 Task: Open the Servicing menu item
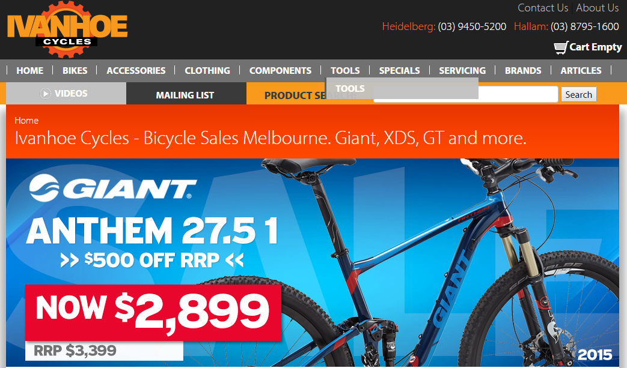[x=462, y=71]
